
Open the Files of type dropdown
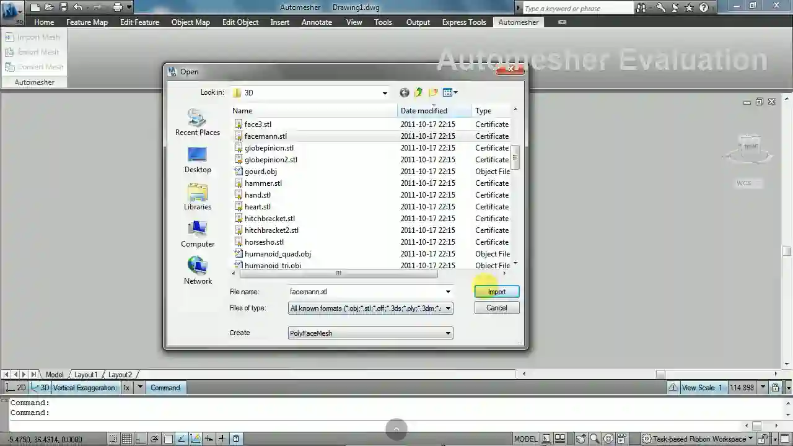coord(447,308)
